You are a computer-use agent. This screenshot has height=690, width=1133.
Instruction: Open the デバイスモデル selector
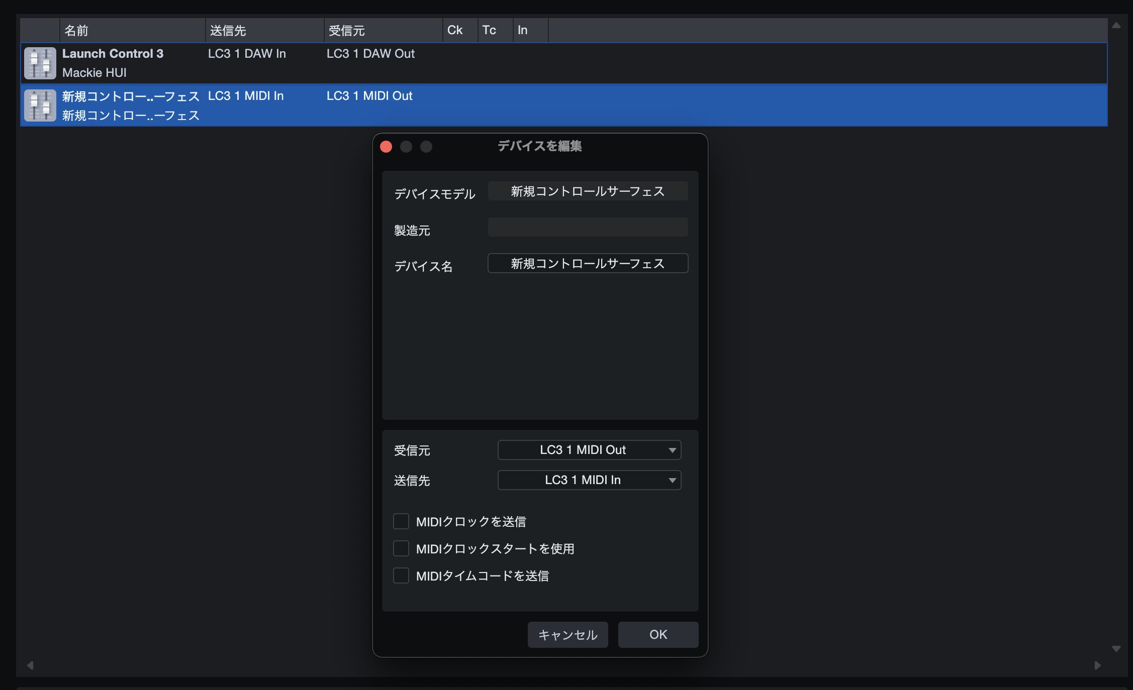tap(588, 191)
